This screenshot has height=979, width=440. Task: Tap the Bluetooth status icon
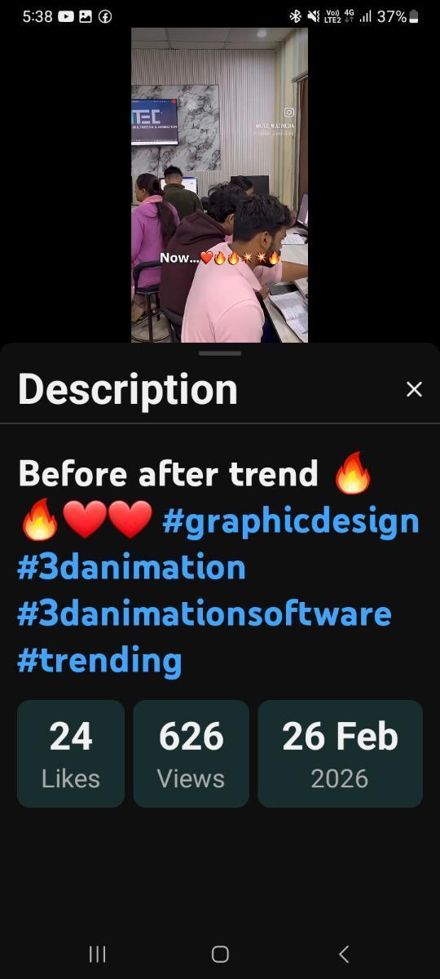[296, 16]
